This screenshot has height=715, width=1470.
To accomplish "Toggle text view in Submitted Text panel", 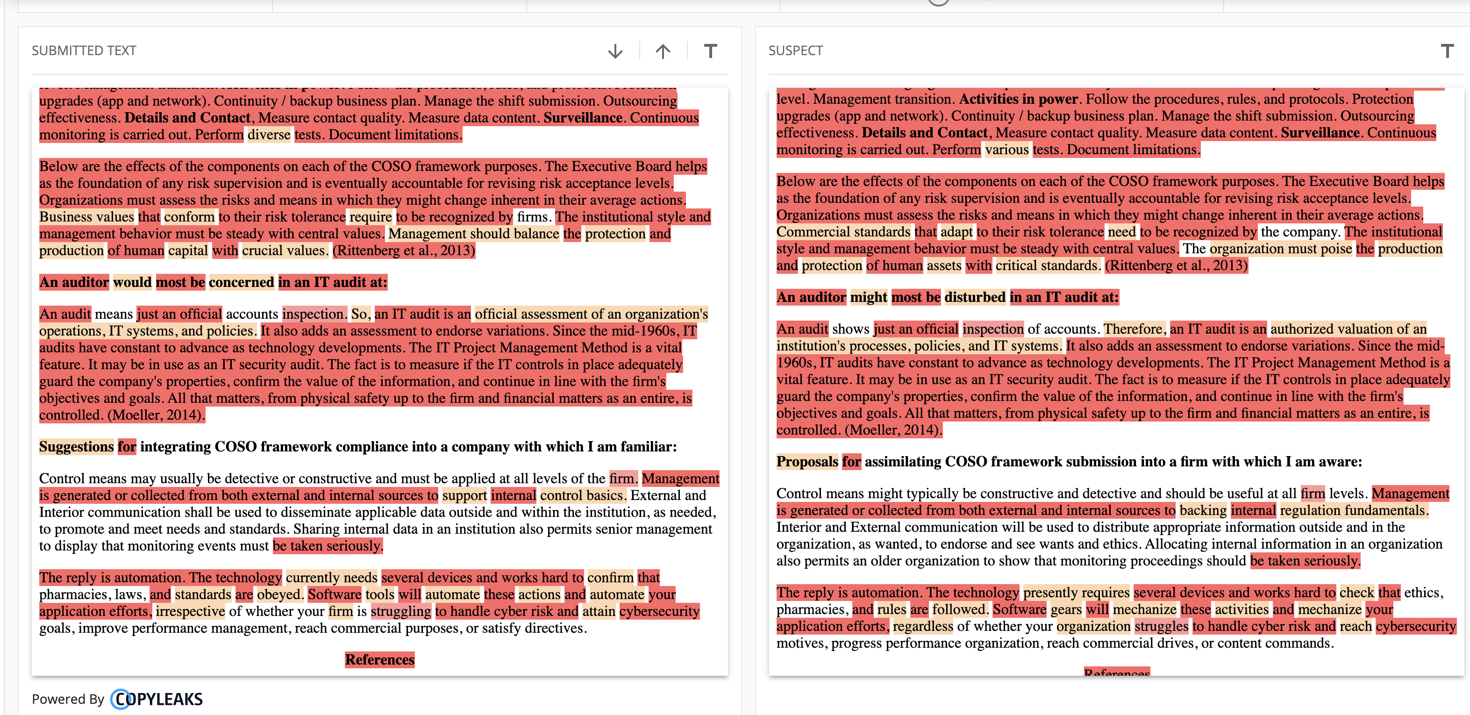I will [710, 51].
